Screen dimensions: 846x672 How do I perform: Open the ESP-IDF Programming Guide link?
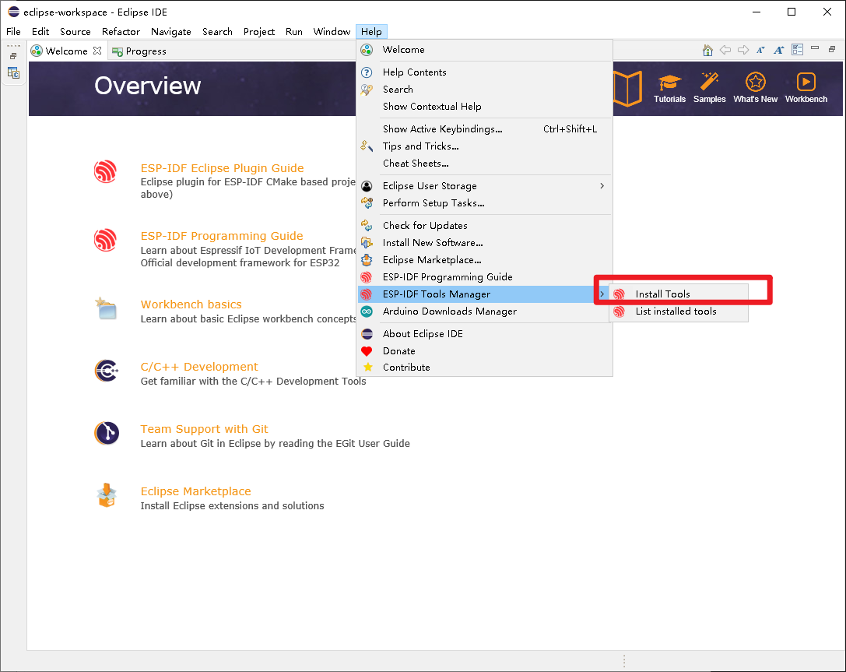(x=221, y=236)
